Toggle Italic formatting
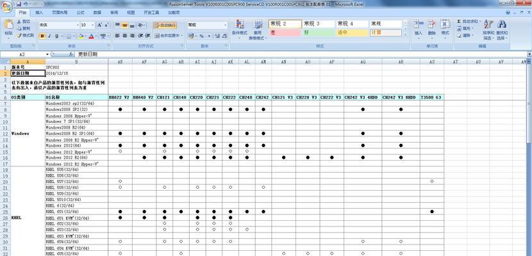Image resolution: width=532 pixels, height=256 pixels. 49,36
